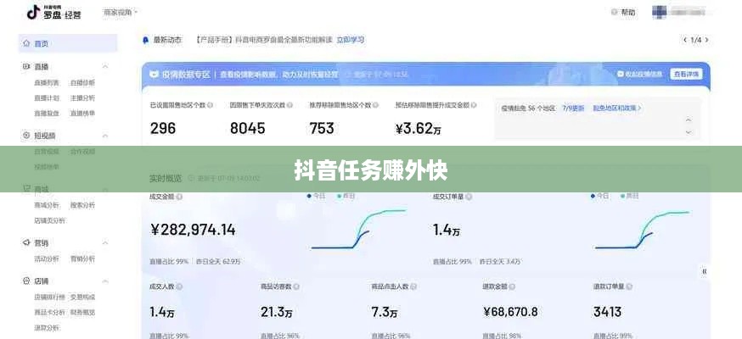Open 财务概览 in the sidebar
742x339 pixels.
(83, 312)
